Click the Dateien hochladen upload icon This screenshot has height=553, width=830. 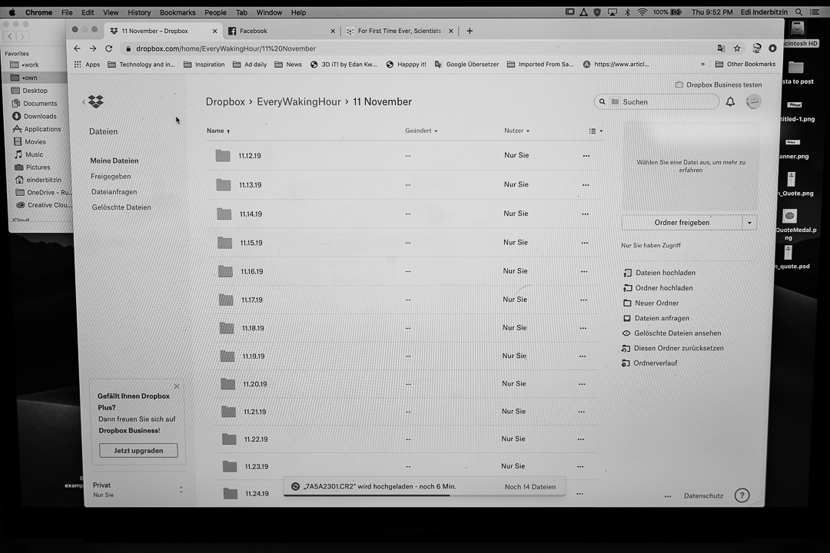[627, 273]
